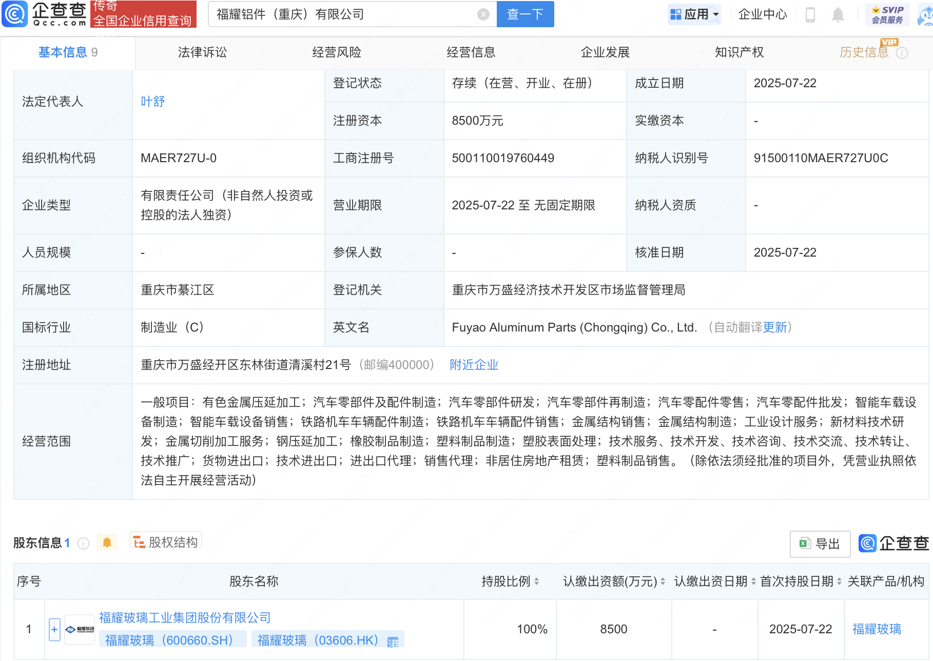Click the mobile phone icon
The height and width of the screenshot is (661, 933).
point(810,14)
